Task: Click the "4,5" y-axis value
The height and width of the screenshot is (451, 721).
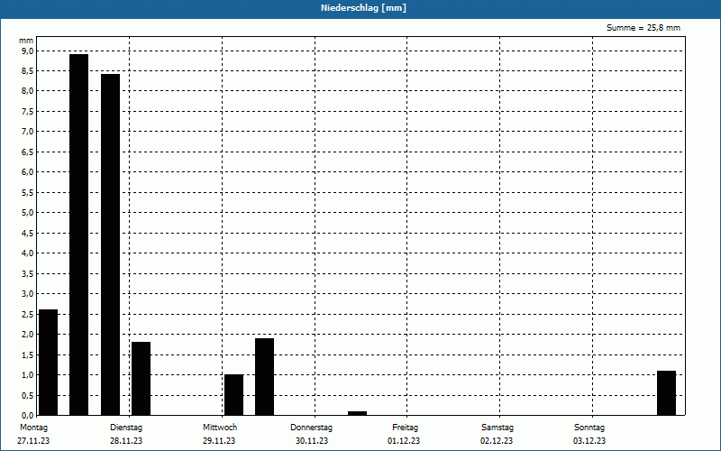Action: [28, 233]
